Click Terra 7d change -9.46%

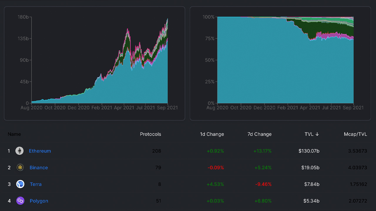(264, 184)
